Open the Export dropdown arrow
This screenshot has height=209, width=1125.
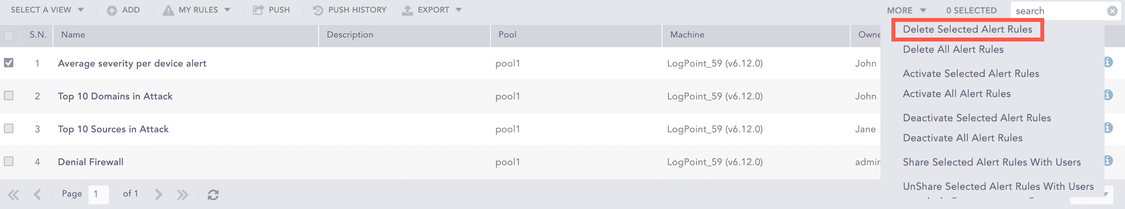[459, 10]
